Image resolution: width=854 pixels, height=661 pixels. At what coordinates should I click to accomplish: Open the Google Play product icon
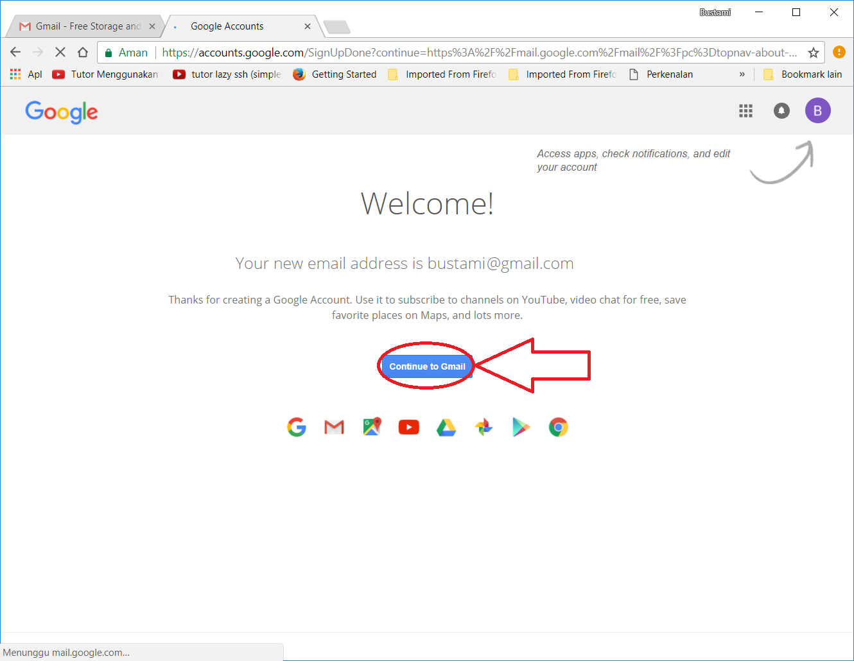point(521,427)
